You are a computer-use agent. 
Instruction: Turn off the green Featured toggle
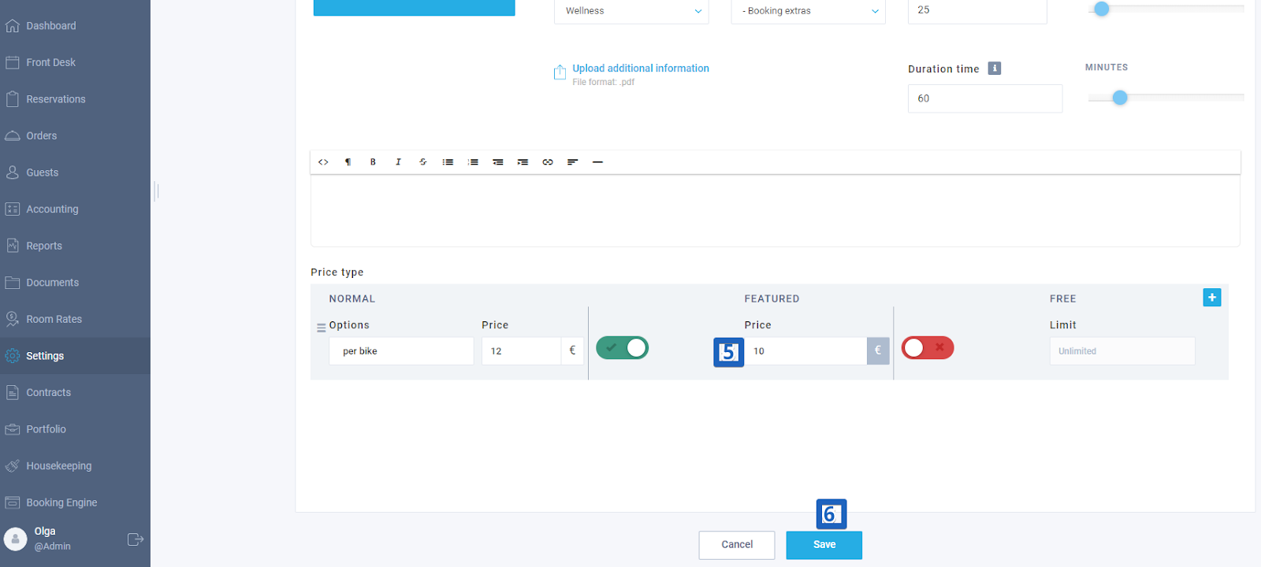click(622, 348)
